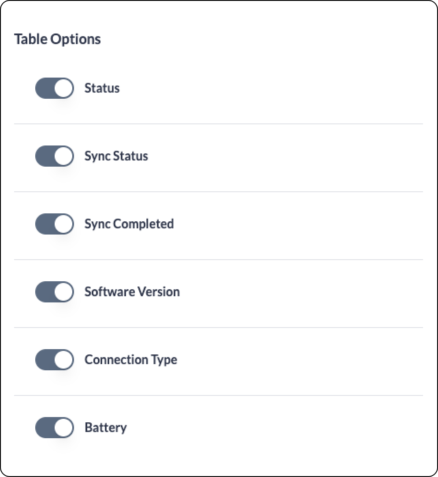Click the Status label text
Viewport: 438px width, 477px height.
pos(102,88)
